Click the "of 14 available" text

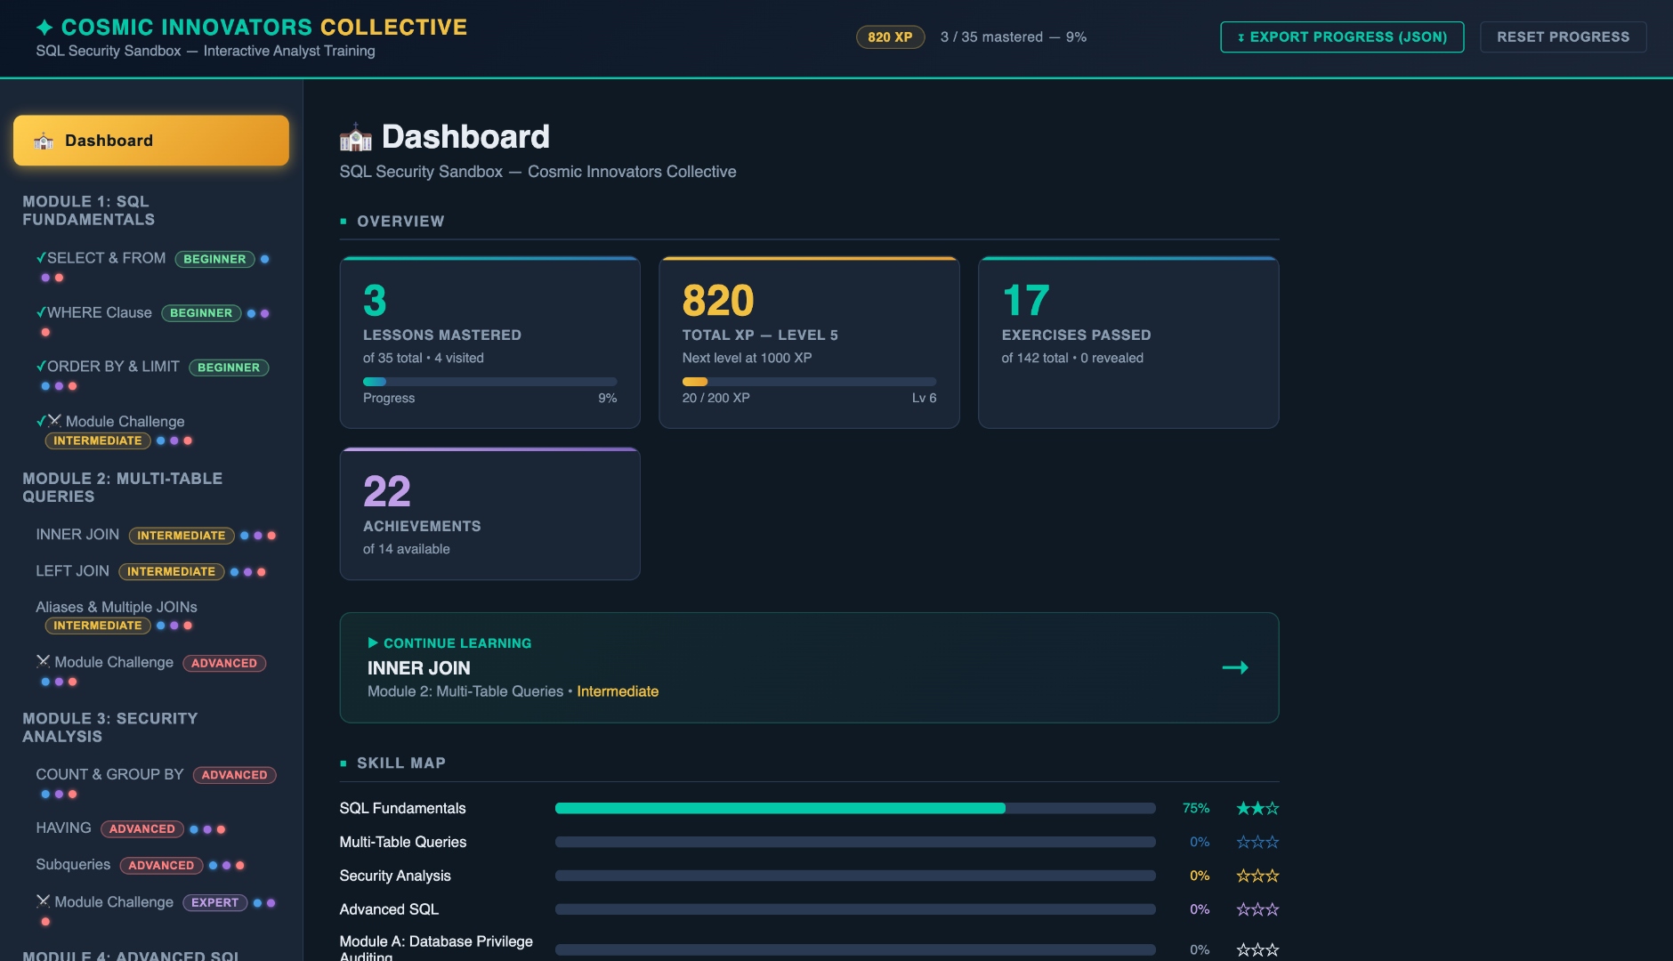click(407, 549)
